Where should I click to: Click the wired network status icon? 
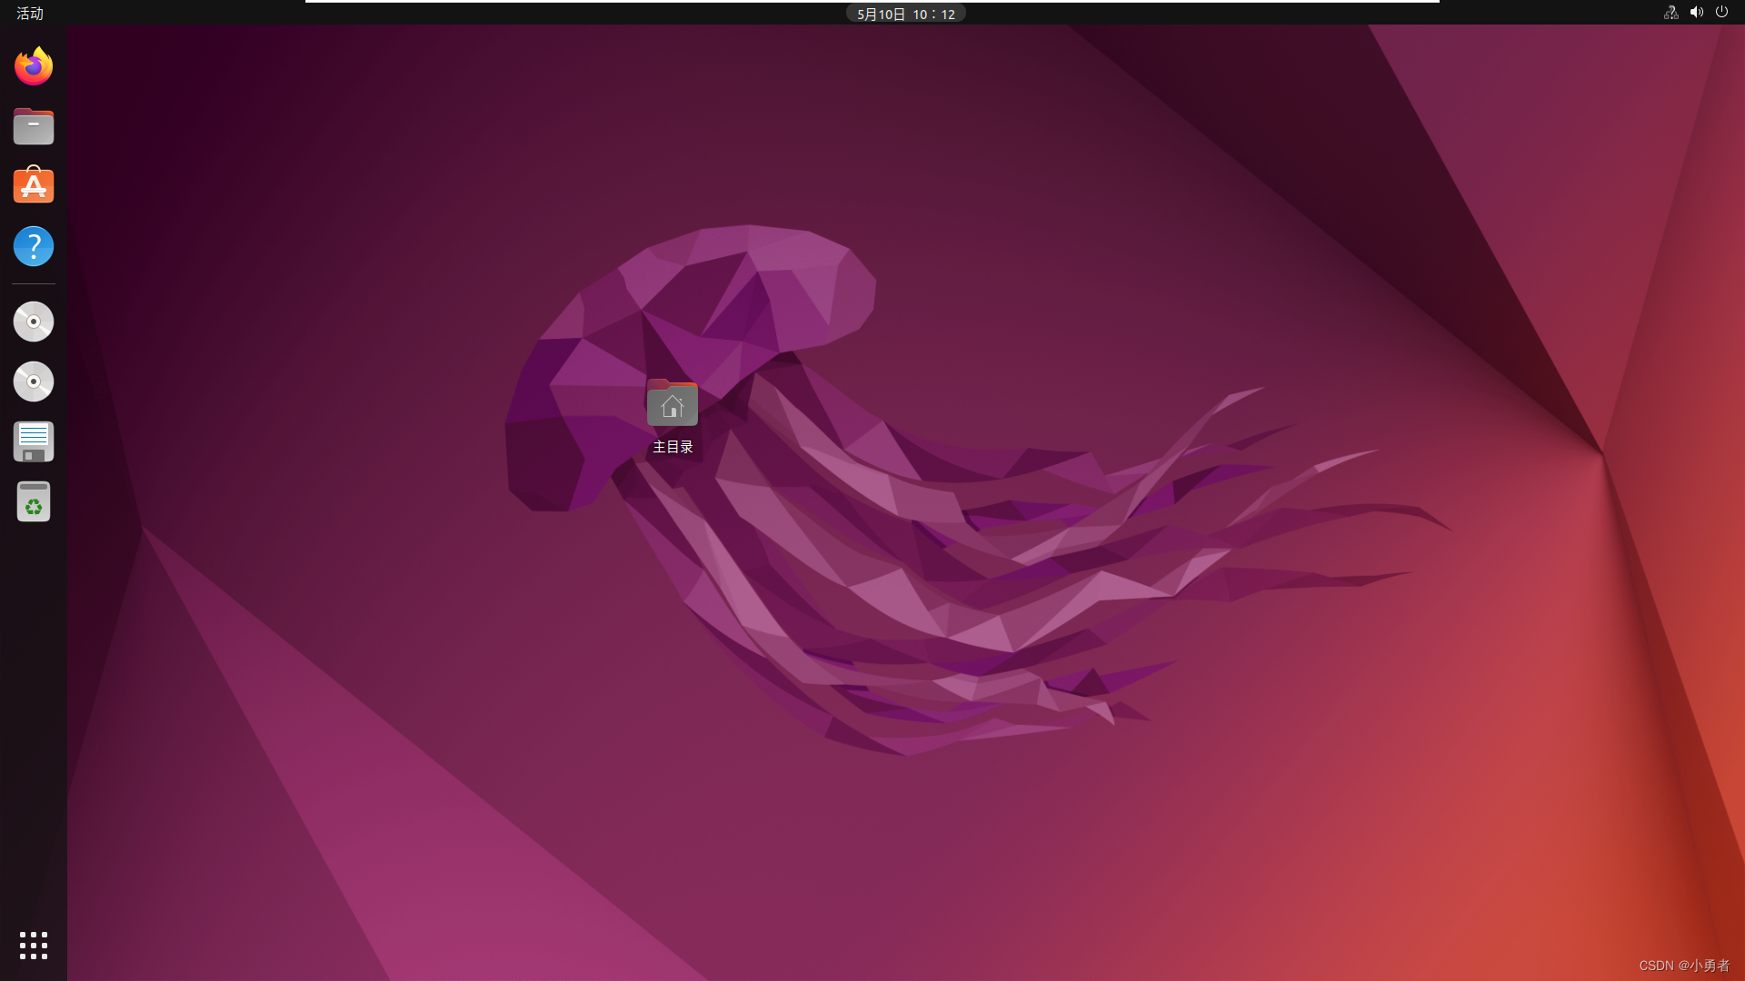click(x=1670, y=13)
